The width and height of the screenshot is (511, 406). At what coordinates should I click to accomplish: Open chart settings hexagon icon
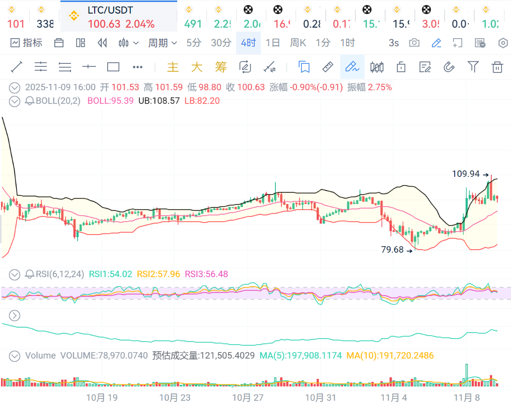(503, 43)
